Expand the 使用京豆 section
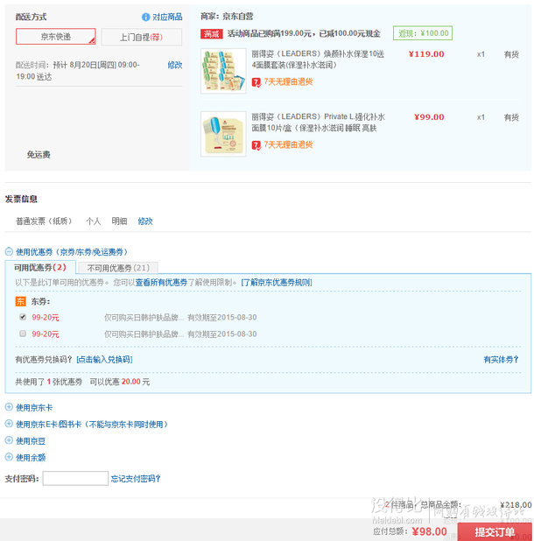The width and height of the screenshot is (534, 541). pyautogui.click(x=9, y=440)
